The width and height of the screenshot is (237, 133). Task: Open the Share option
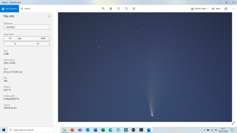[216, 8]
